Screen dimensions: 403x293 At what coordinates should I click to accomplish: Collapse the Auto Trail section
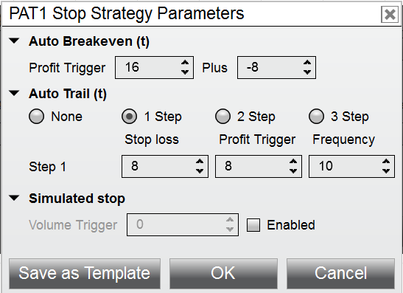click(x=14, y=93)
